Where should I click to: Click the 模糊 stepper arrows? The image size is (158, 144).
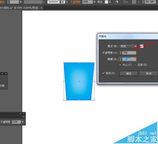[x=121, y=59]
